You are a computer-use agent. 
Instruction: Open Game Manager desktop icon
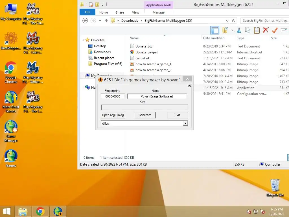click(x=11, y=131)
